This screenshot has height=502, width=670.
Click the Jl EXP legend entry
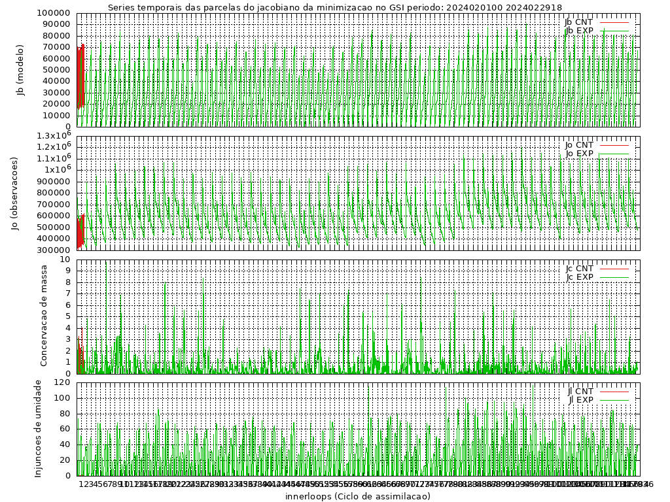point(580,400)
